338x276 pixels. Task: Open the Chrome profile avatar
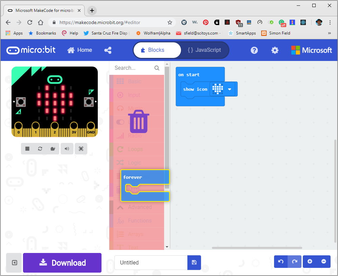[319, 22]
